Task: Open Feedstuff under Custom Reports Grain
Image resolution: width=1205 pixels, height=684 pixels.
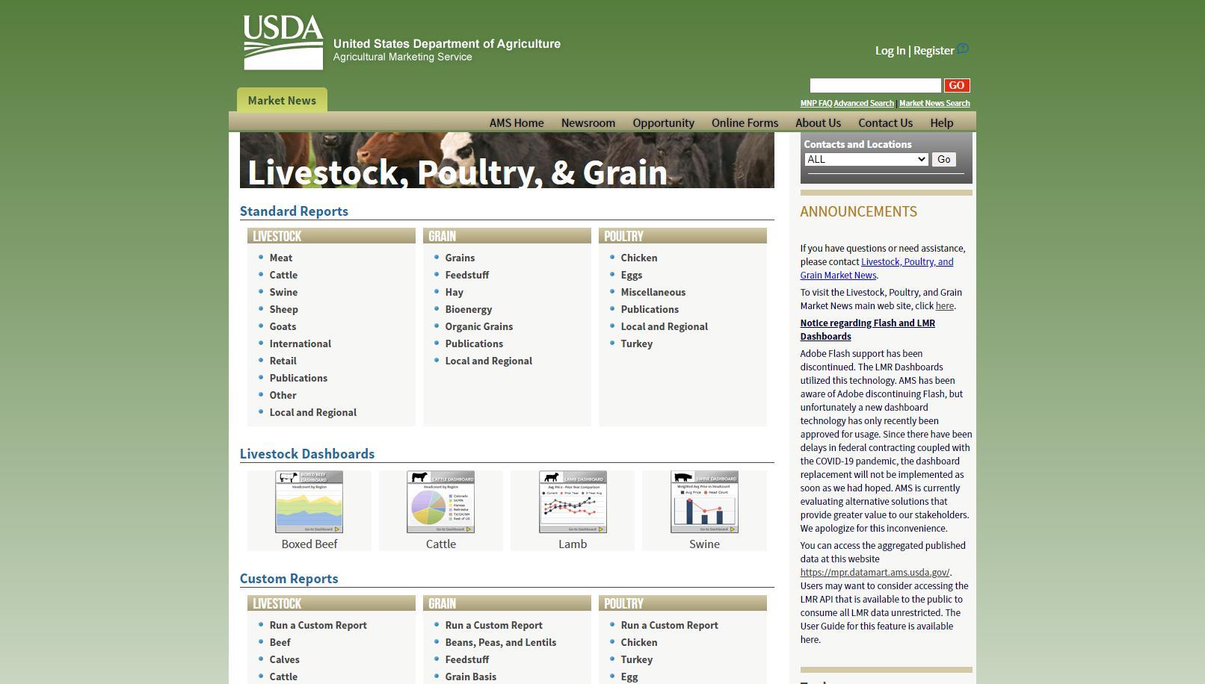Action: (x=467, y=659)
